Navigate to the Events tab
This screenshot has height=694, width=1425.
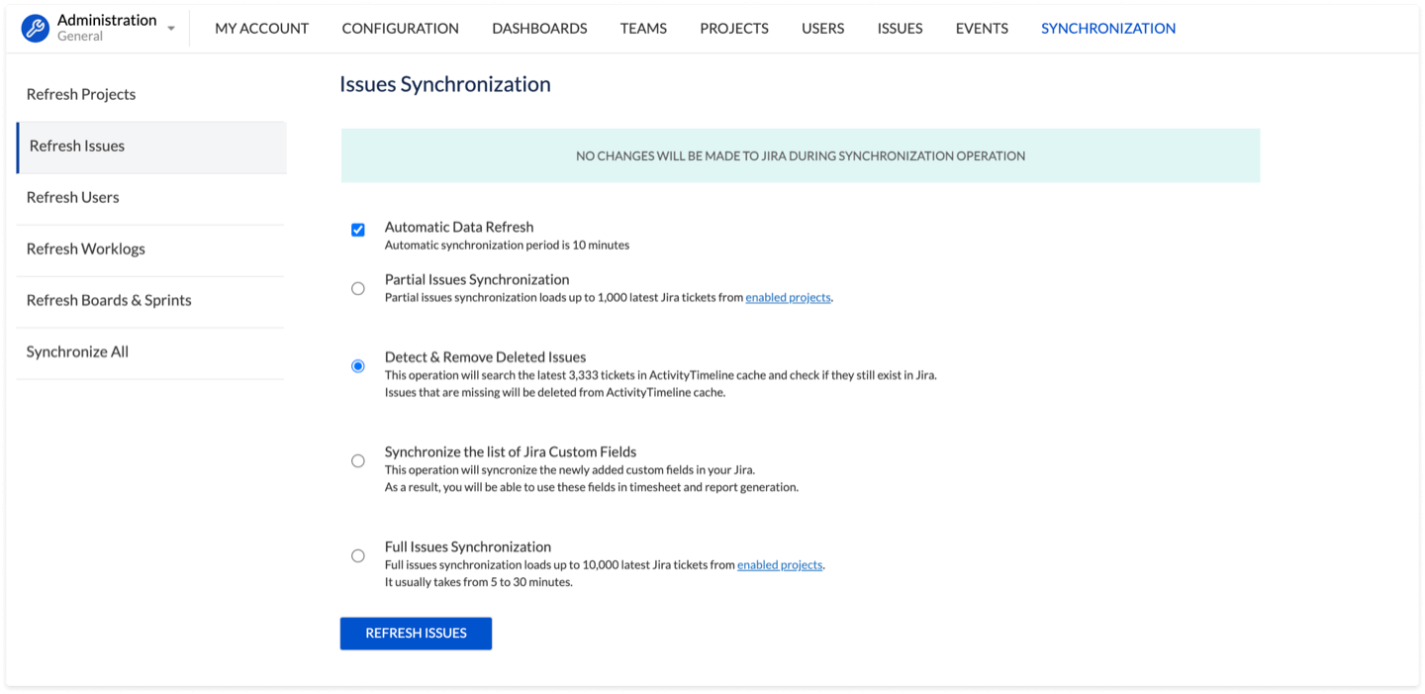click(x=982, y=29)
